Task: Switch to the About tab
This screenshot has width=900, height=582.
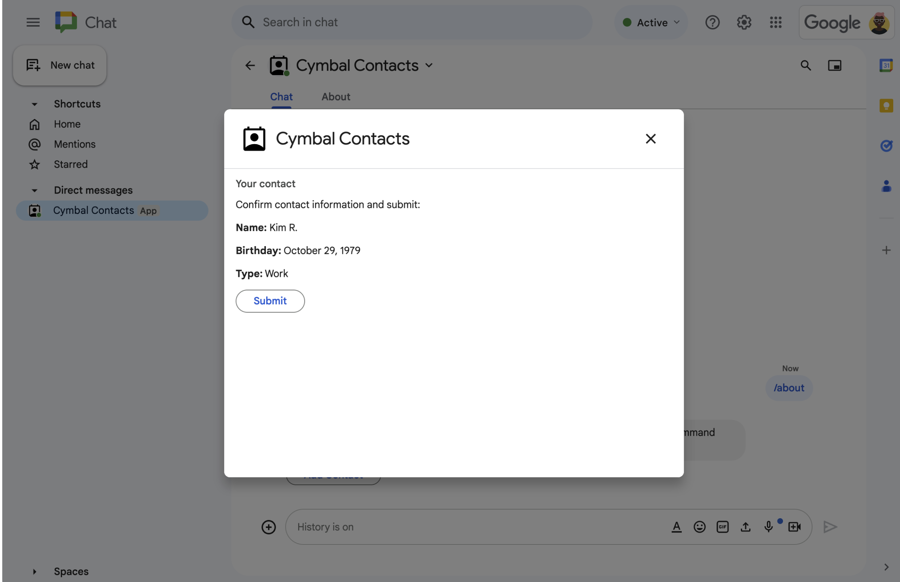Action: pos(336,96)
